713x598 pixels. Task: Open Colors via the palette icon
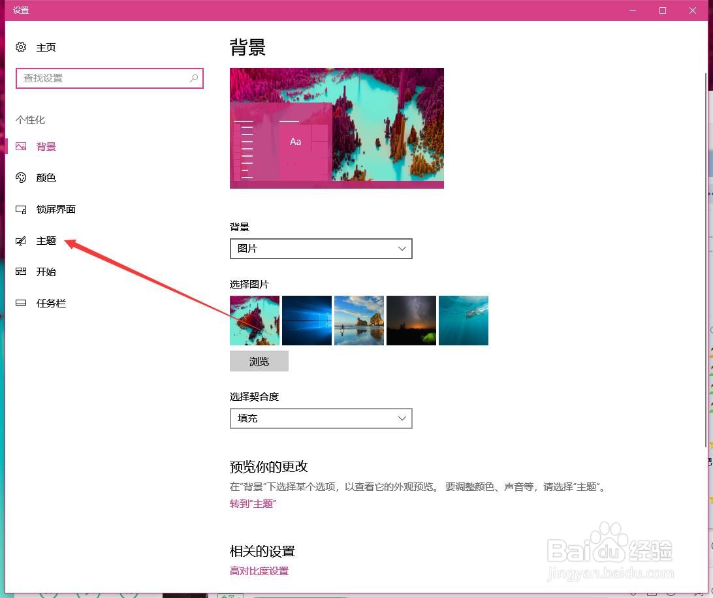click(21, 178)
